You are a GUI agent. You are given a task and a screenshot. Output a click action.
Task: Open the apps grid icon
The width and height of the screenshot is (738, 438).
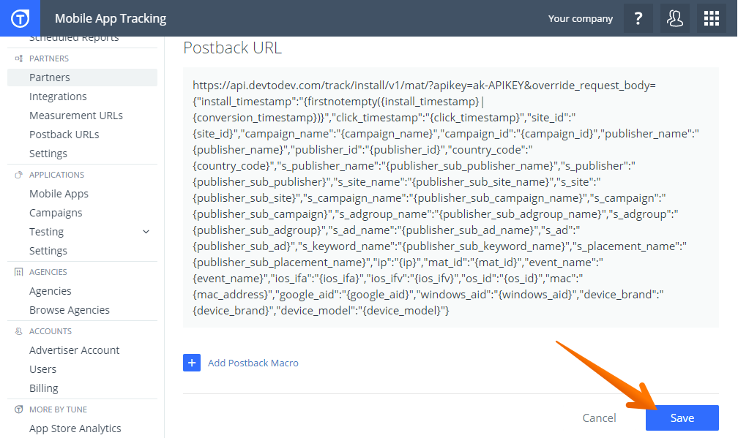click(x=711, y=18)
